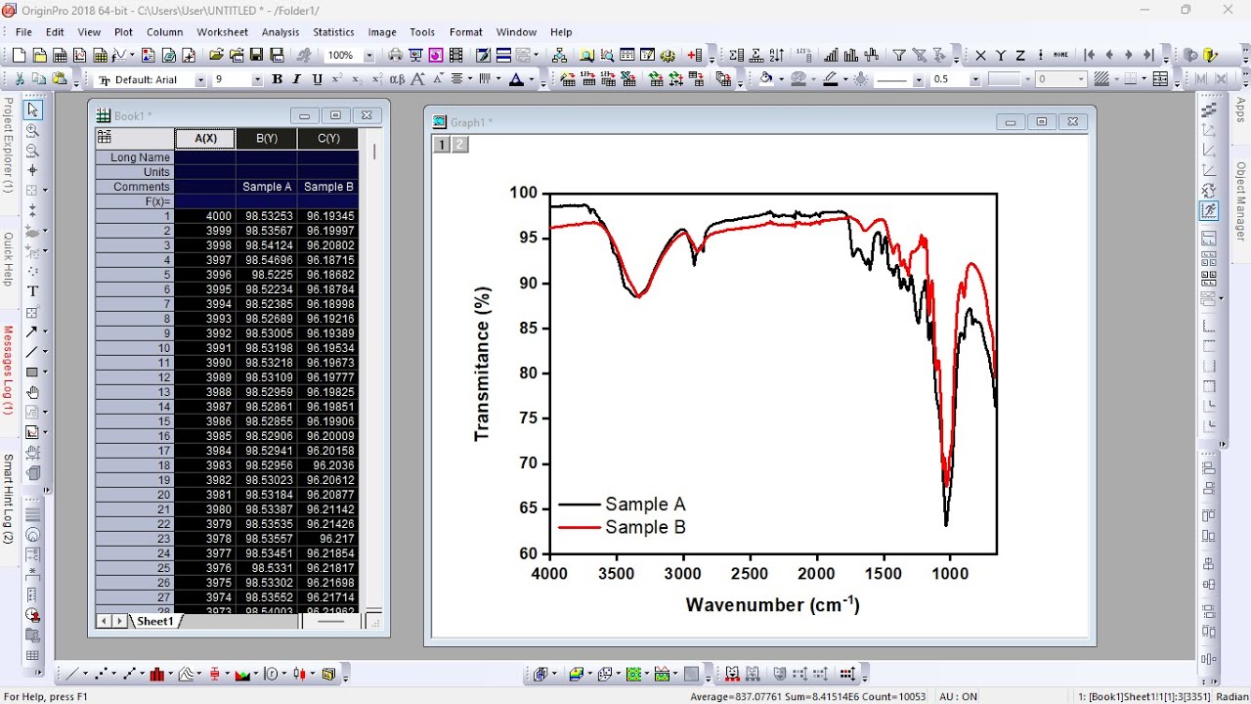This screenshot has width=1251, height=704.
Task: Increase font size with large A icon
Action: tap(417, 79)
